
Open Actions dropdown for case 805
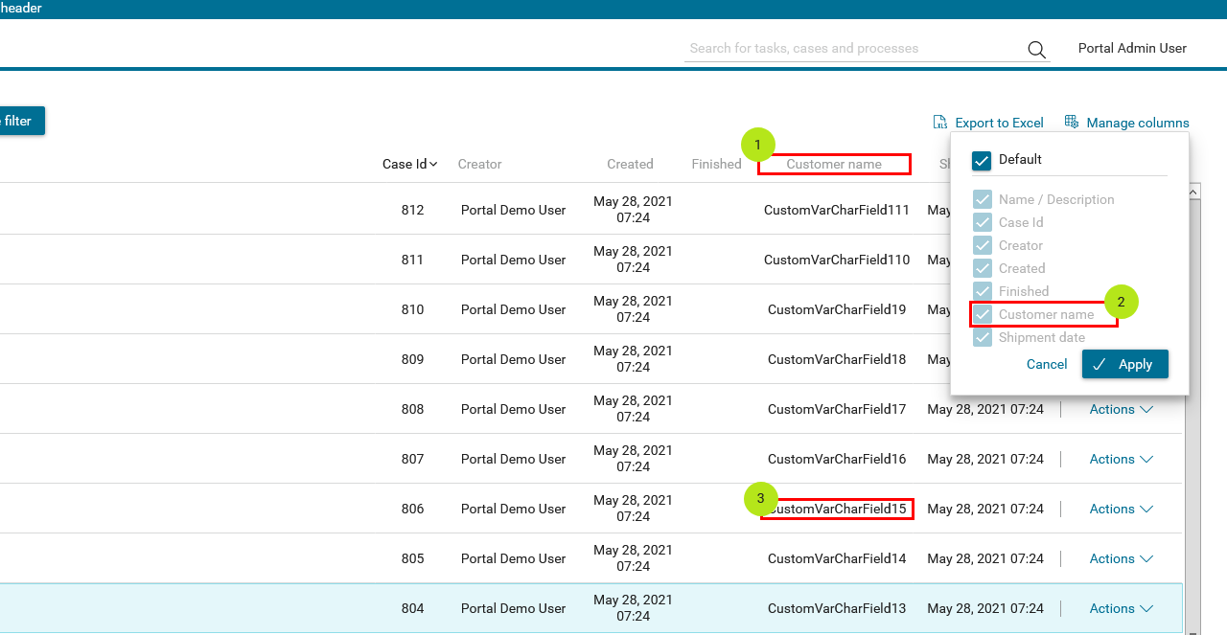click(x=1121, y=558)
